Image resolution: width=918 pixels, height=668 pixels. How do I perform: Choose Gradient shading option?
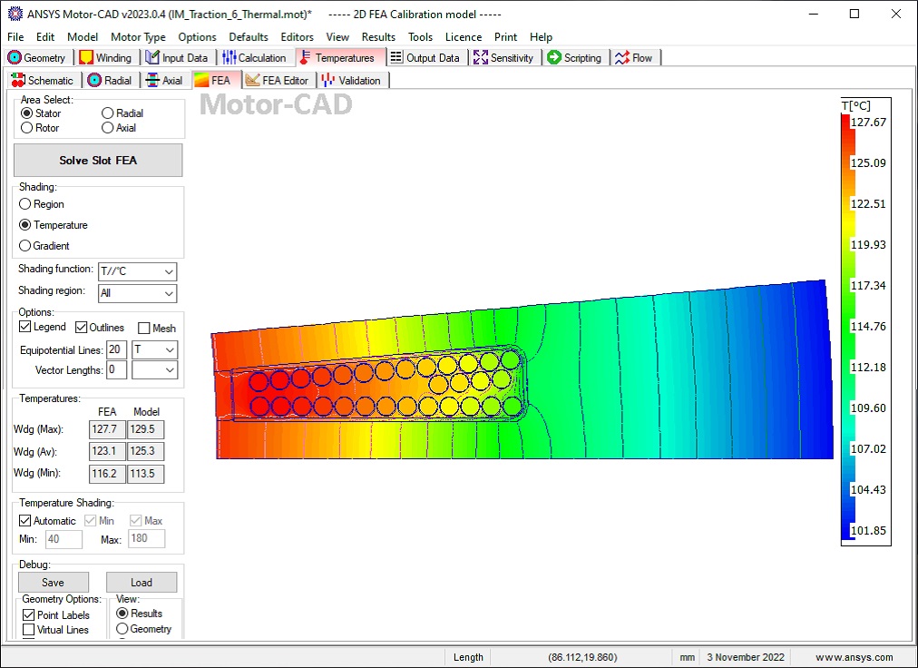[24, 246]
